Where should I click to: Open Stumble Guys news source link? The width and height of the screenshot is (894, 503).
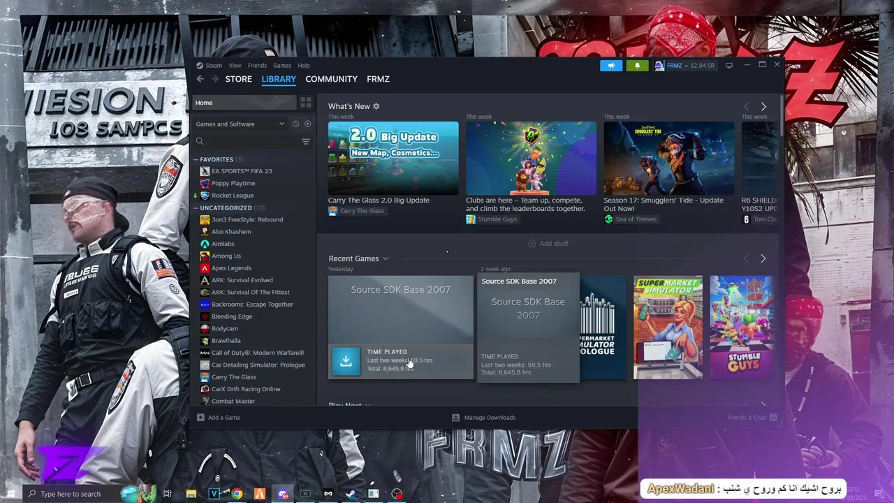[492, 219]
